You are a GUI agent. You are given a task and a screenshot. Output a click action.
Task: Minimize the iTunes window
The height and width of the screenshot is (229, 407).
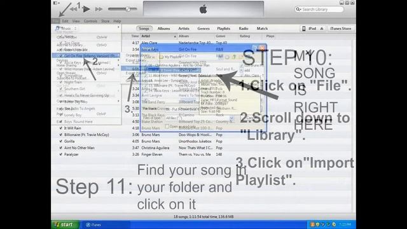(341, 3)
